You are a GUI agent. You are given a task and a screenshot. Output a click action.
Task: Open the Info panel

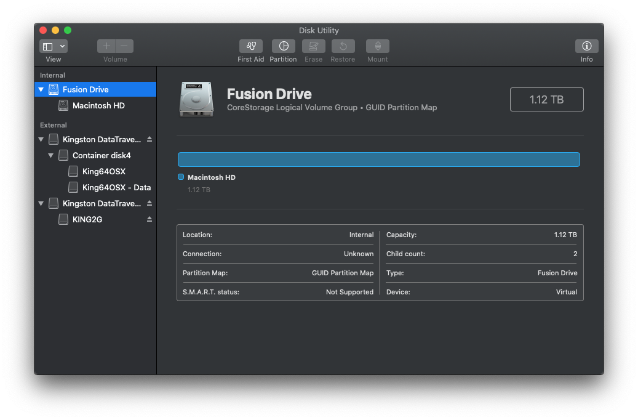[x=586, y=46]
